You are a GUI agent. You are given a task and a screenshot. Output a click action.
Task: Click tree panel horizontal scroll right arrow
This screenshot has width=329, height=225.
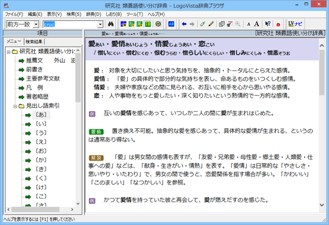point(72,210)
